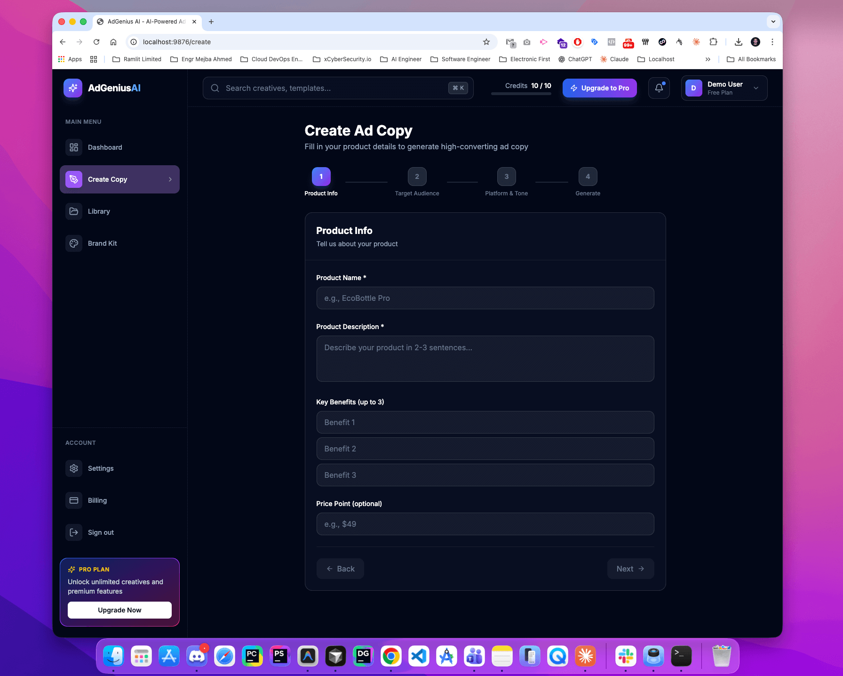The width and height of the screenshot is (843, 676).
Task: Click the Pro Plan sparkles icon
Action: (x=72, y=569)
